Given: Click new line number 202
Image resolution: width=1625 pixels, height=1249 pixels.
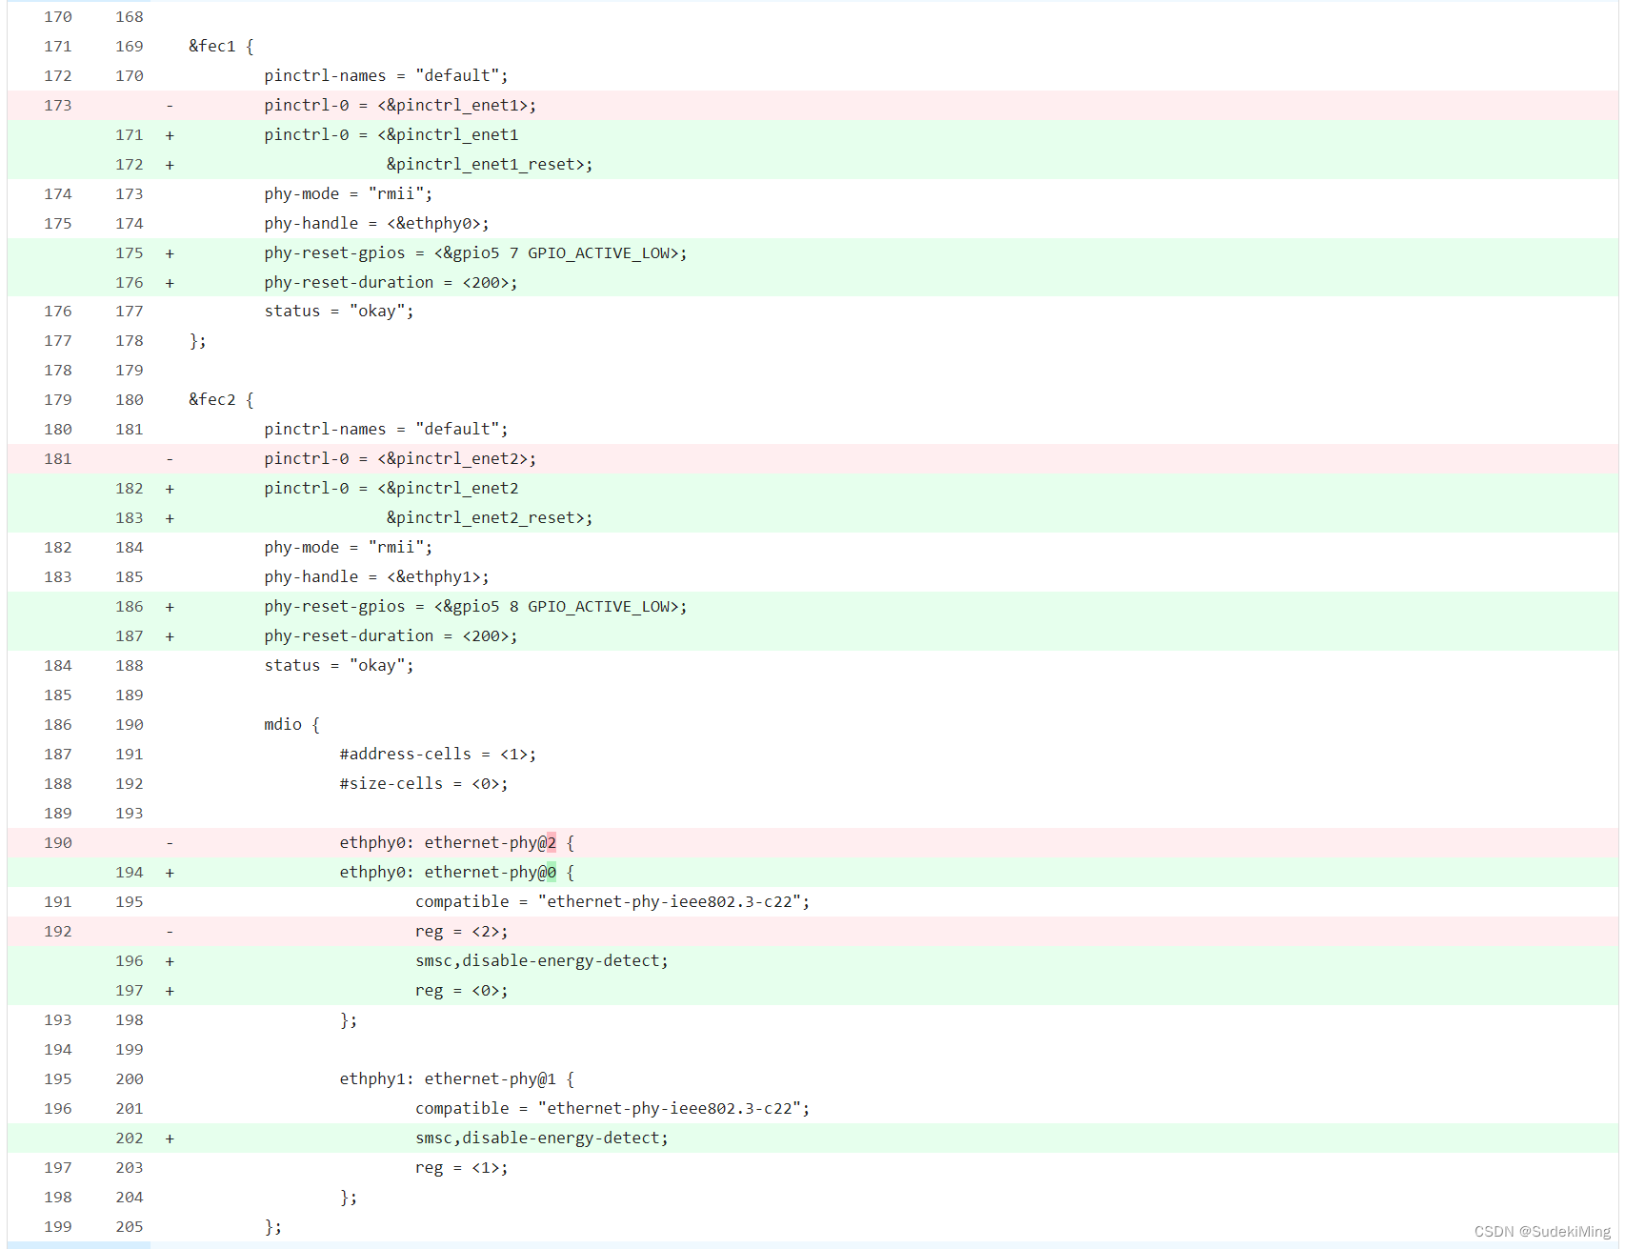Looking at the screenshot, I should (x=130, y=1138).
